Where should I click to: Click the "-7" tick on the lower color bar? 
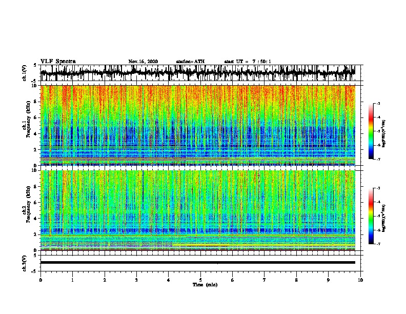(x=378, y=244)
